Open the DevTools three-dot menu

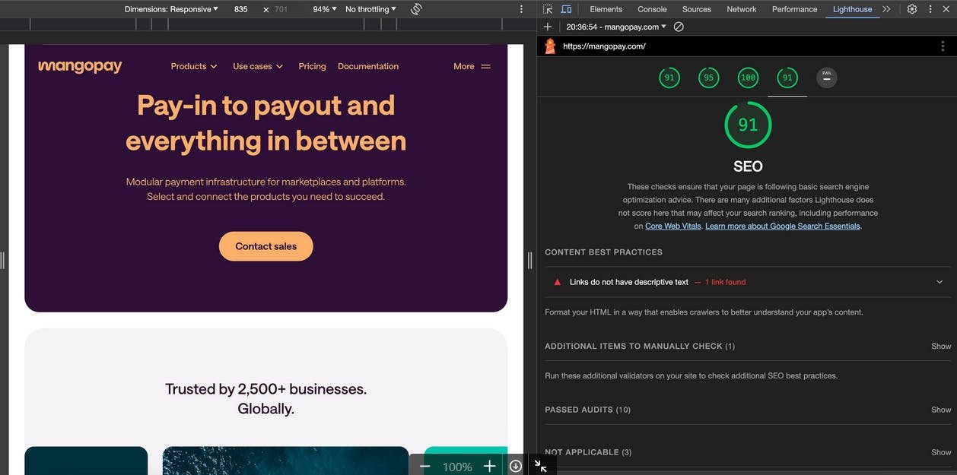[930, 8]
